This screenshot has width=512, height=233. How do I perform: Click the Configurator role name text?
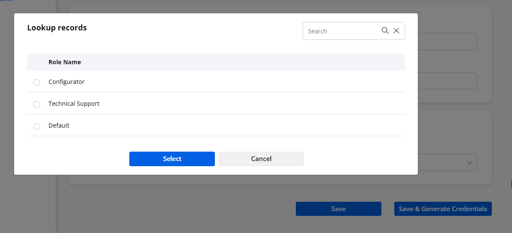tap(66, 82)
